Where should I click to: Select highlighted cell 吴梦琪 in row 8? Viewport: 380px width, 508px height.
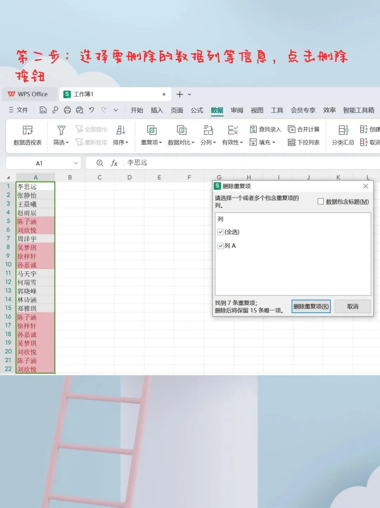coord(35,247)
